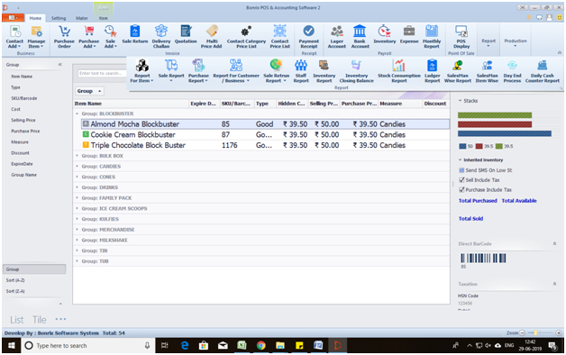
Task: Select Sort (A-Z) in left panel
Action: click(x=15, y=280)
